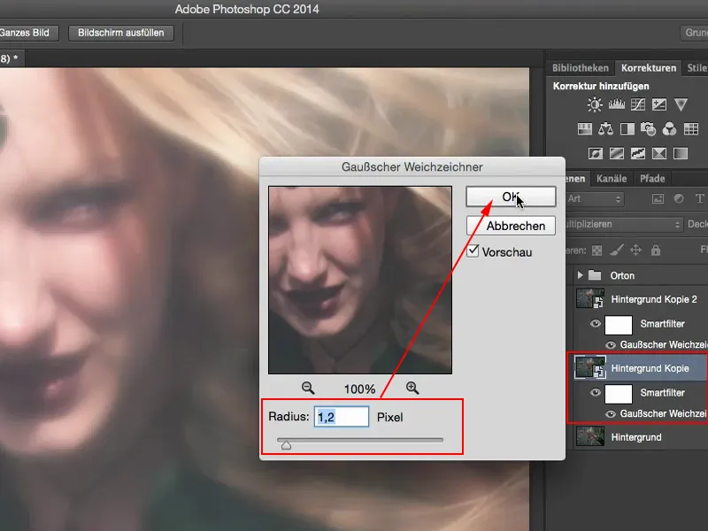The width and height of the screenshot is (708, 531).
Task: Add a Color Balance adjustment
Action: click(x=605, y=129)
